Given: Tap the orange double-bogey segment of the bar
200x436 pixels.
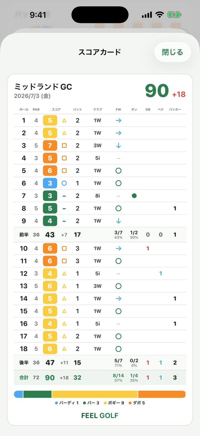Looking at the screenshot, I should coord(162,394).
